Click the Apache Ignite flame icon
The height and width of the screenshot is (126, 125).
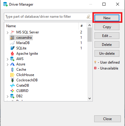click(12, 54)
